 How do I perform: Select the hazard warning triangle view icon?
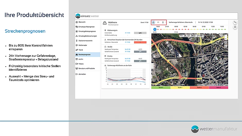[153, 22]
